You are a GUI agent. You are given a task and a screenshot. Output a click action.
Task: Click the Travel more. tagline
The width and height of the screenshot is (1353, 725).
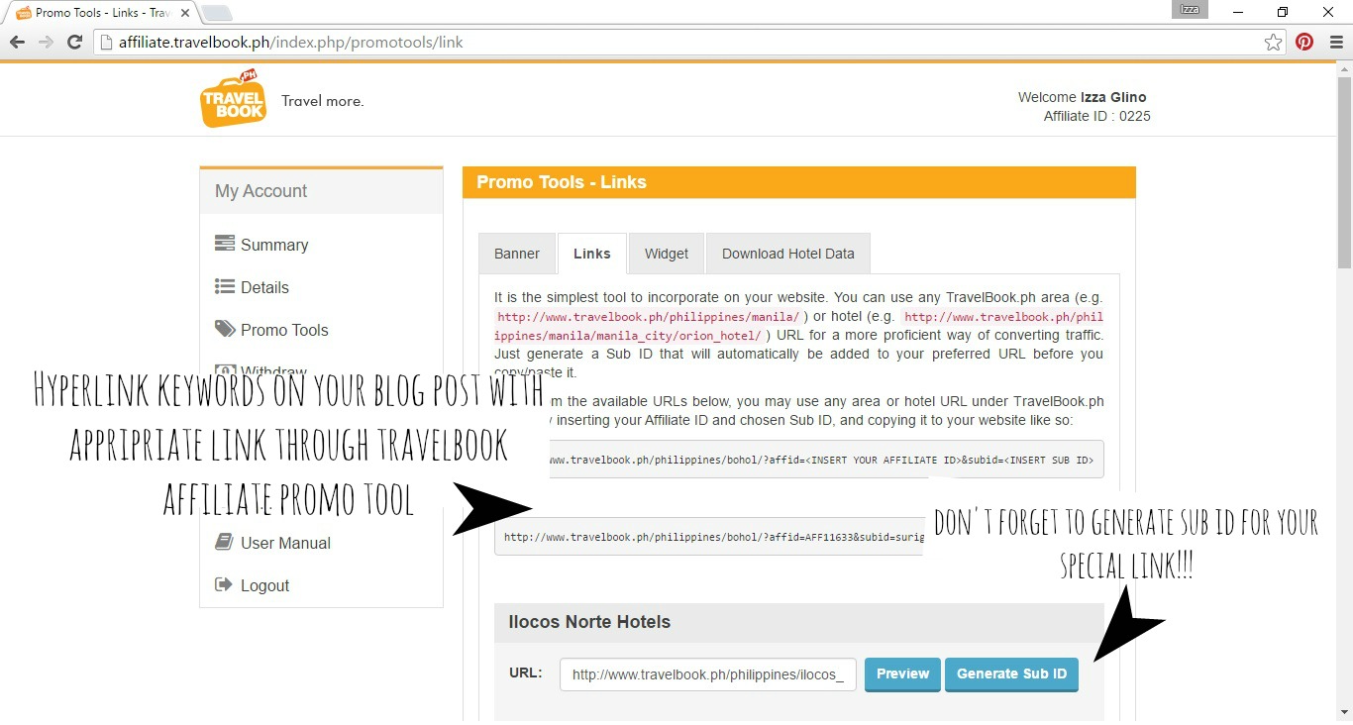pos(323,101)
